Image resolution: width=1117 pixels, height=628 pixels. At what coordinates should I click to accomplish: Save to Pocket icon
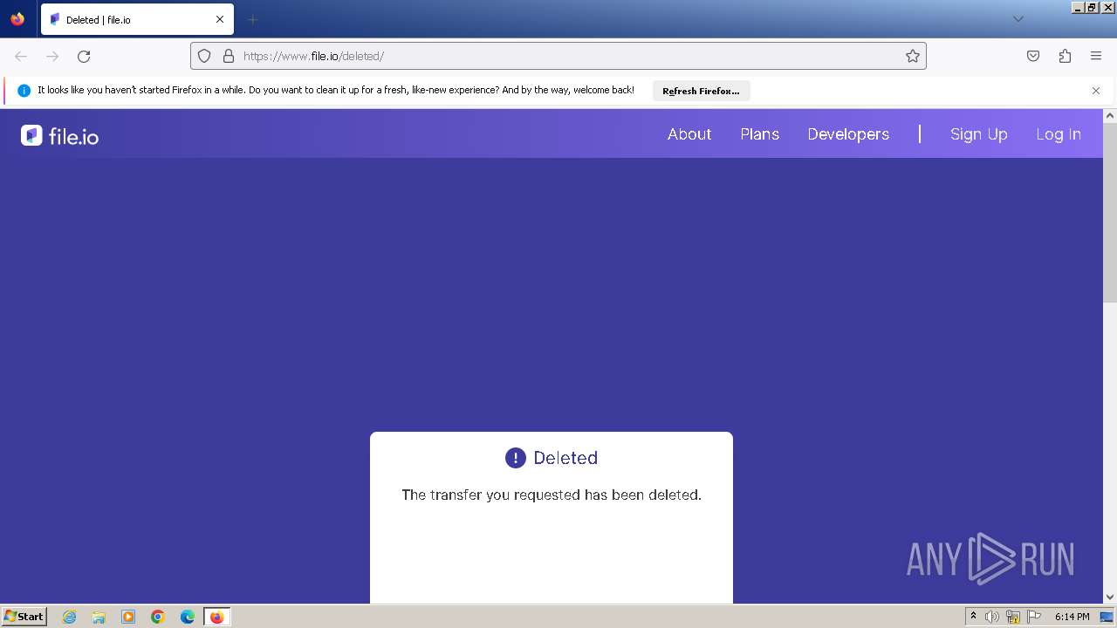1033,56
